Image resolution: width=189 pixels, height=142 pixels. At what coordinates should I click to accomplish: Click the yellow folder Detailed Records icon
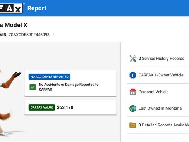point(133,125)
